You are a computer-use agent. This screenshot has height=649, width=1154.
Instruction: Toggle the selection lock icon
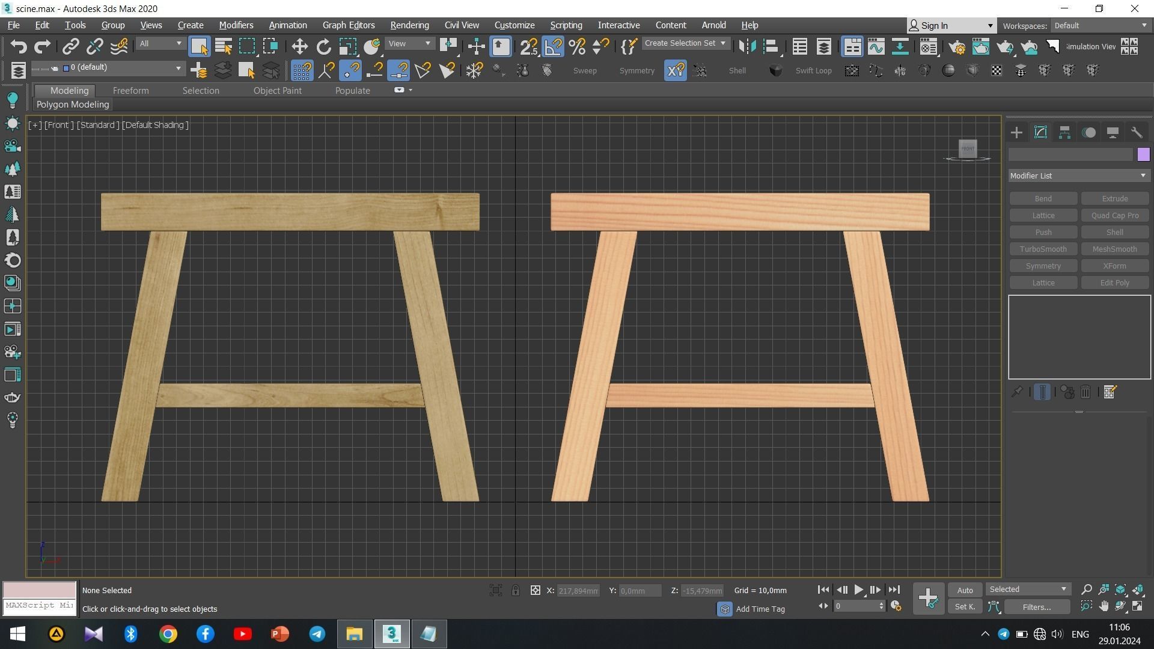pyautogui.click(x=516, y=591)
